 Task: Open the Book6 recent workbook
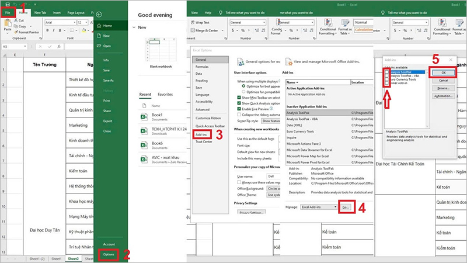[x=163, y=145]
